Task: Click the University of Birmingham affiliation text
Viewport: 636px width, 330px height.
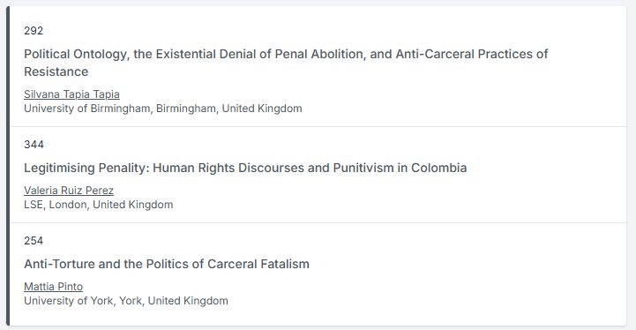Action: click(163, 109)
